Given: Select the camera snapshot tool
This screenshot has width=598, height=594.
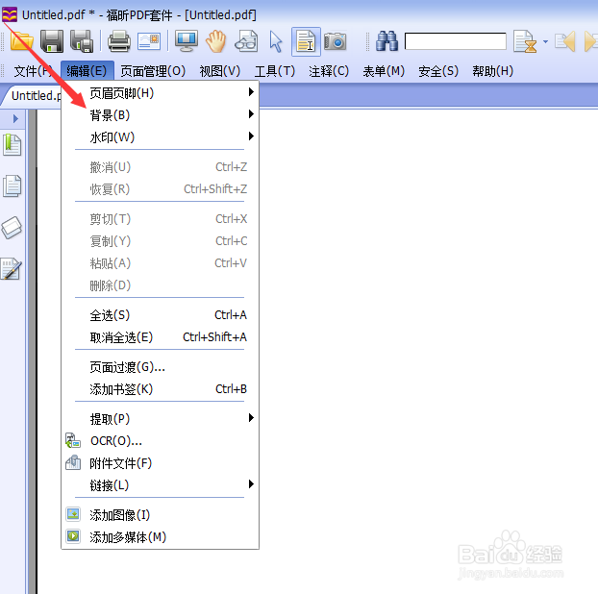Looking at the screenshot, I should (336, 41).
